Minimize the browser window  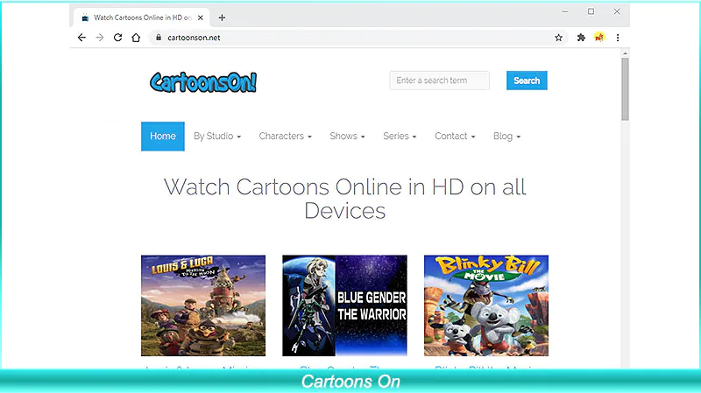tap(565, 11)
